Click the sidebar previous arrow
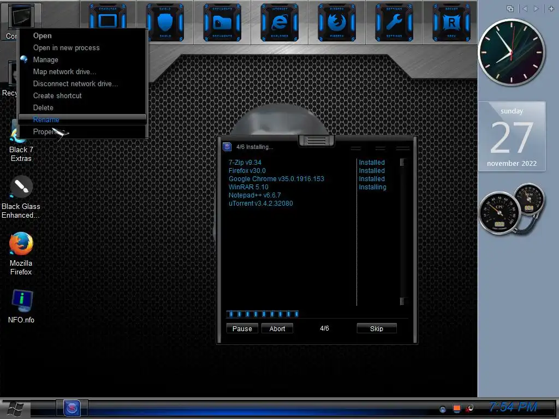The width and height of the screenshot is (559, 419). [x=525, y=9]
